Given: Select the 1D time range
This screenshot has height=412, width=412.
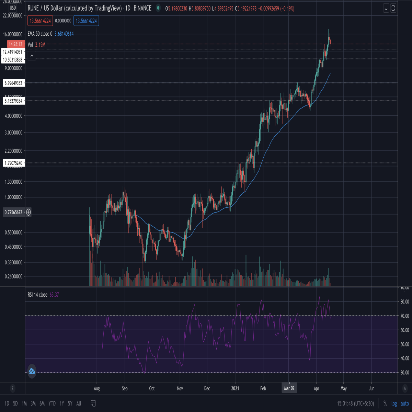Looking at the screenshot, I should [7, 403].
